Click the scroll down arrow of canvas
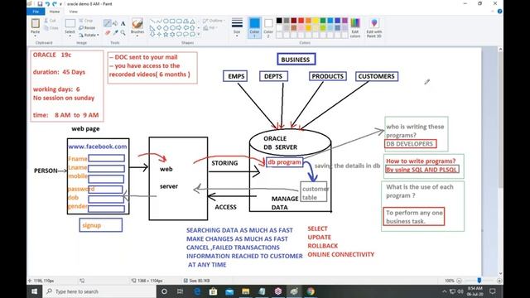Viewport: 530px width, 298px height. coord(500,274)
